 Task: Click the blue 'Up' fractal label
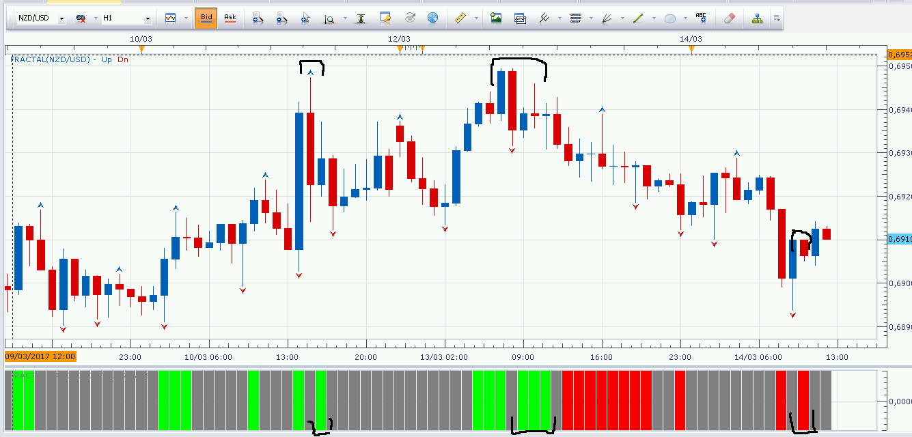107,59
